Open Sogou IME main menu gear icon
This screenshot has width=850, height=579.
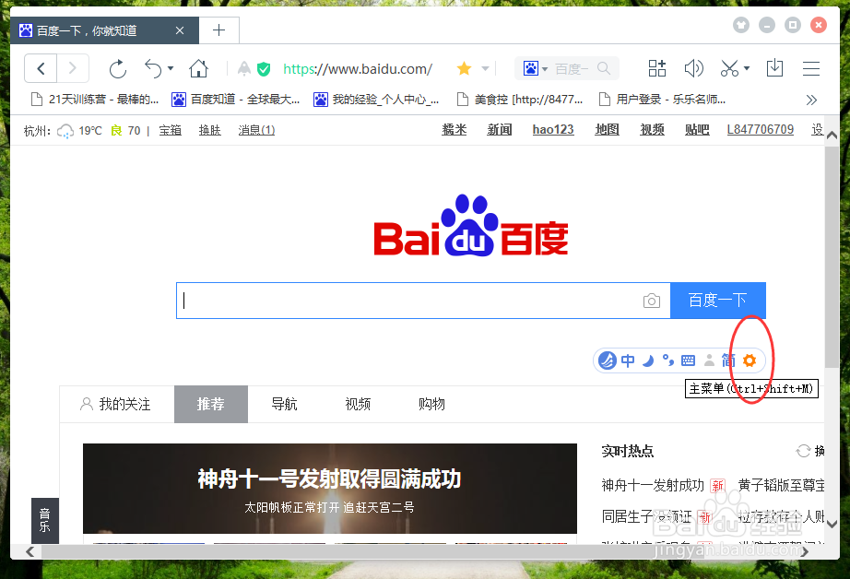point(750,360)
